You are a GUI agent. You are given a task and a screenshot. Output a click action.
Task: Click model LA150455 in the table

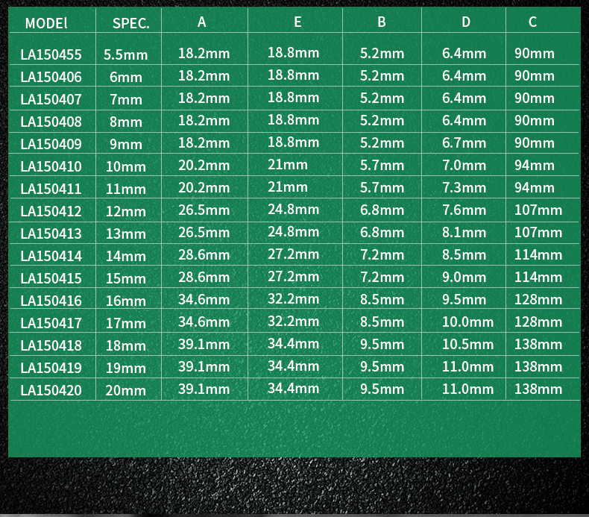(51, 54)
